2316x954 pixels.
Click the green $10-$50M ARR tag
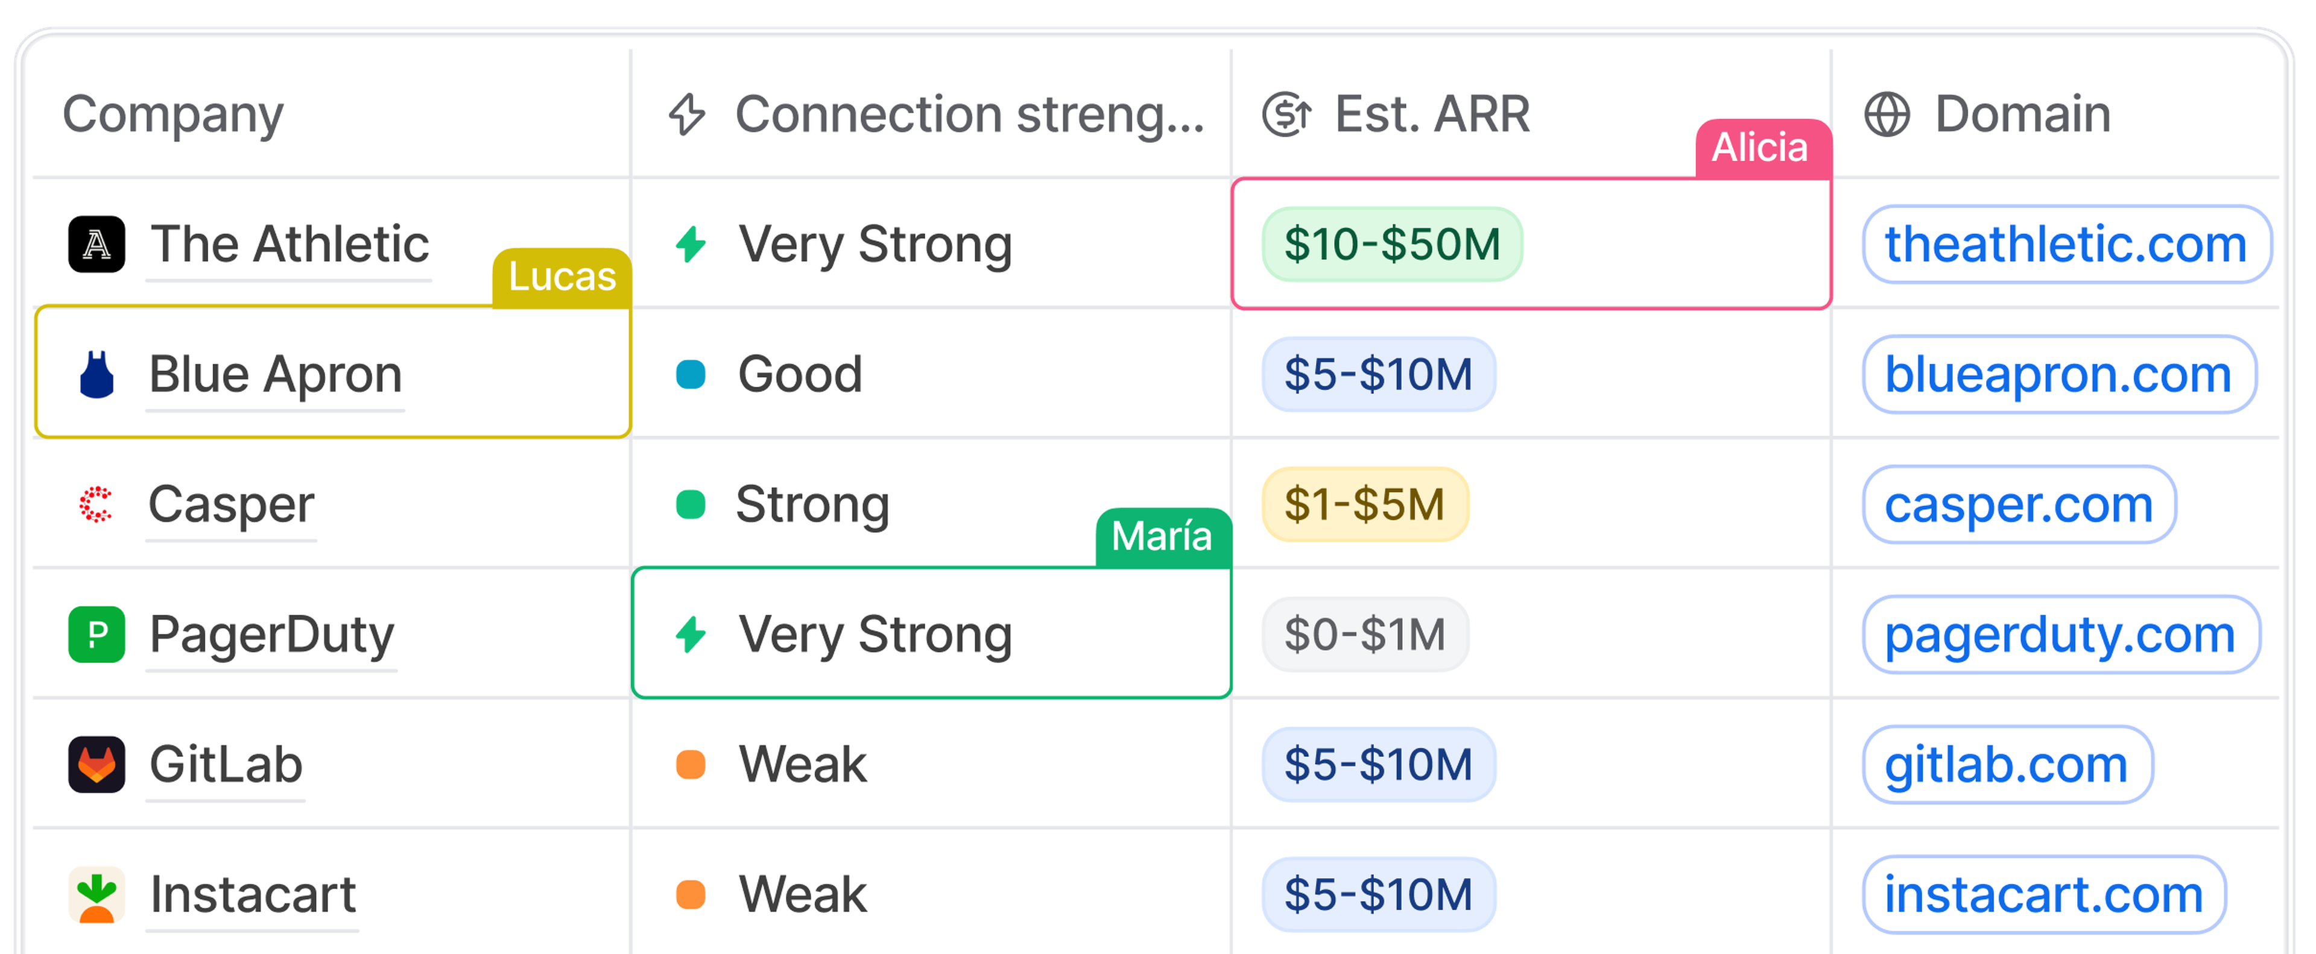pos(1392,244)
